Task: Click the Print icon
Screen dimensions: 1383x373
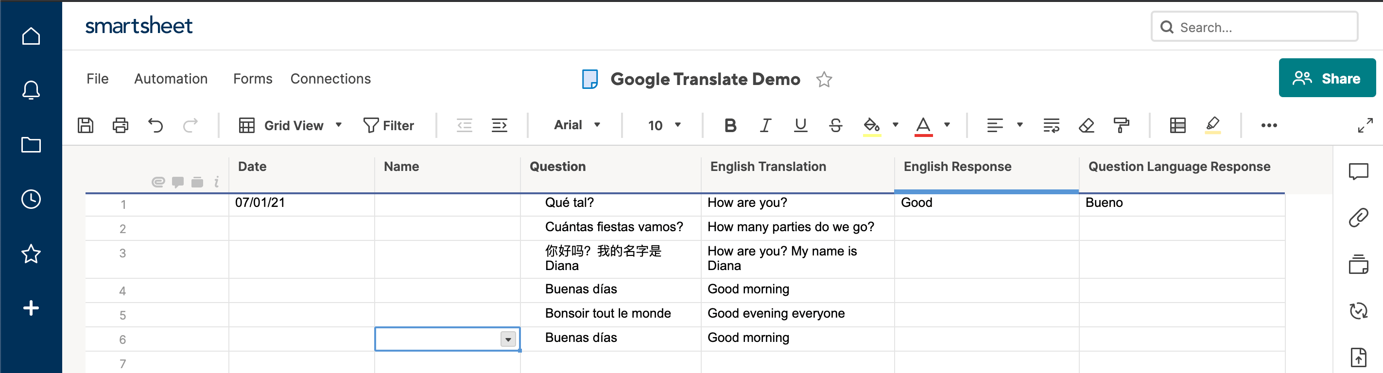Action: coord(120,126)
